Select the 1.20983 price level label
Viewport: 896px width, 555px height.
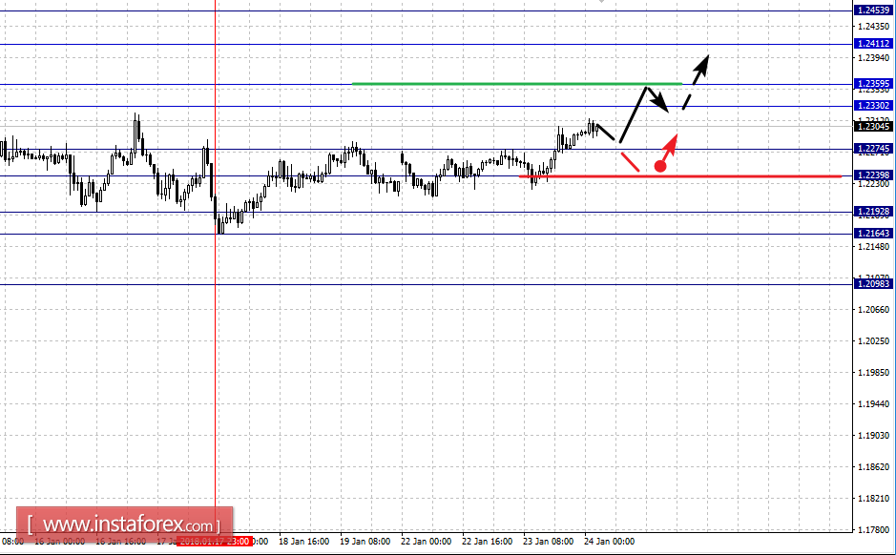(x=873, y=284)
